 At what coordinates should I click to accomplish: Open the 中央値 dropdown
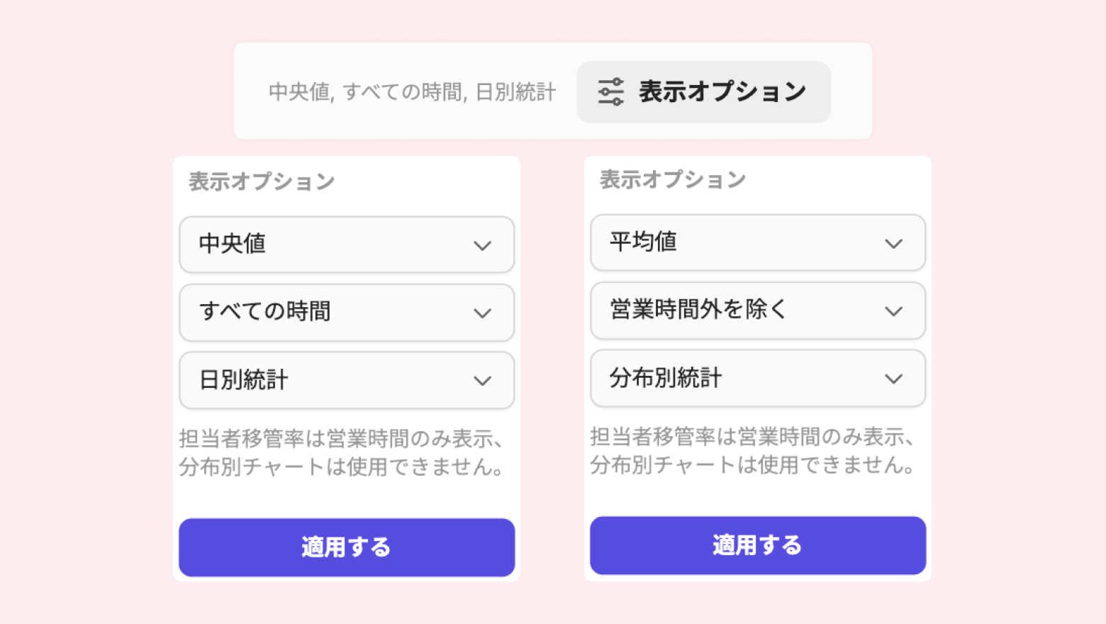click(x=346, y=245)
